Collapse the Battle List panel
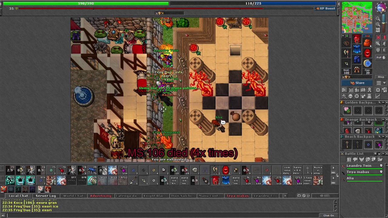The height and width of the screenshot is (218, 388). (x=383, y=154)
